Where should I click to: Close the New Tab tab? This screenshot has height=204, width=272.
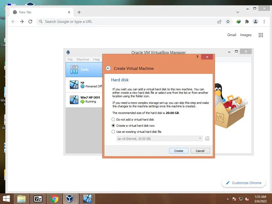[x=69, y=12]
